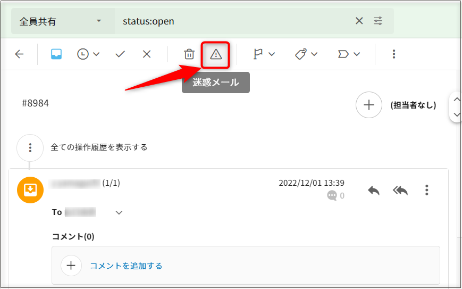Viewport: 462px width, 289px height.
Task: Open search filter settings sliders icon
Action: [x=378, y=21]
